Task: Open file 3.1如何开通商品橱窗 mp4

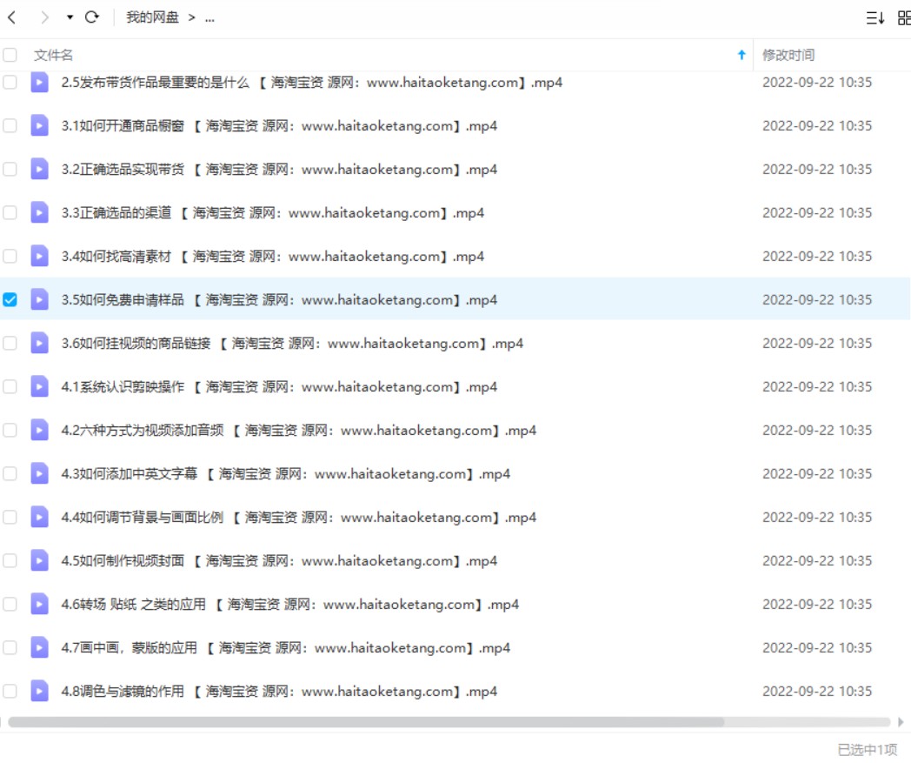Action: tap(279, 126)
